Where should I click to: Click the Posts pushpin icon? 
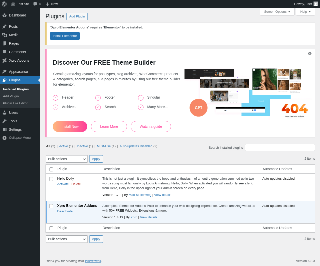click(x=4, y=26)
